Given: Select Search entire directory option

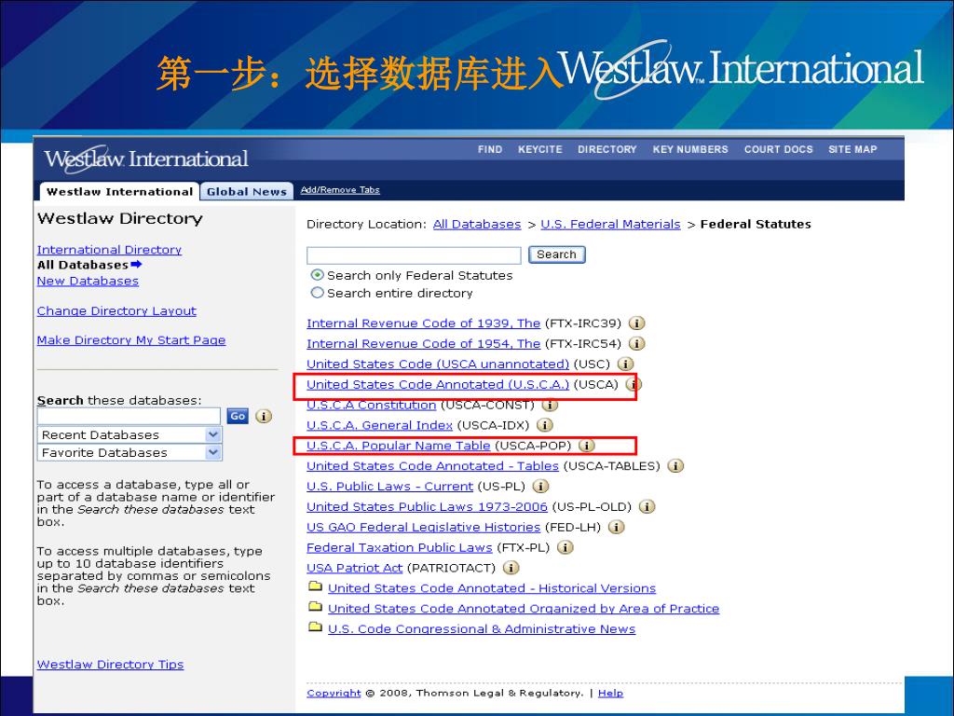Looking at the screenshot, I should (317, 293).
